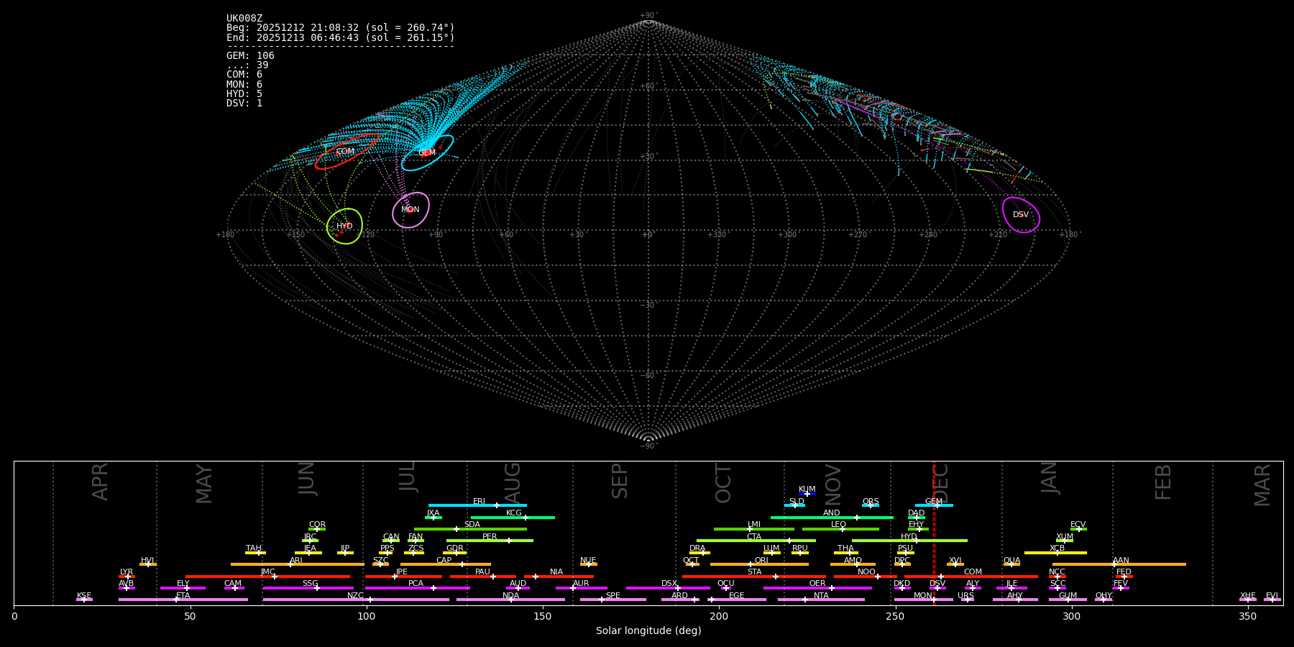Image resolution: width=1294 pixels, height=647 pixels.
Task: Select the STA shower bar in the timeline
Action: coord(753,576)
